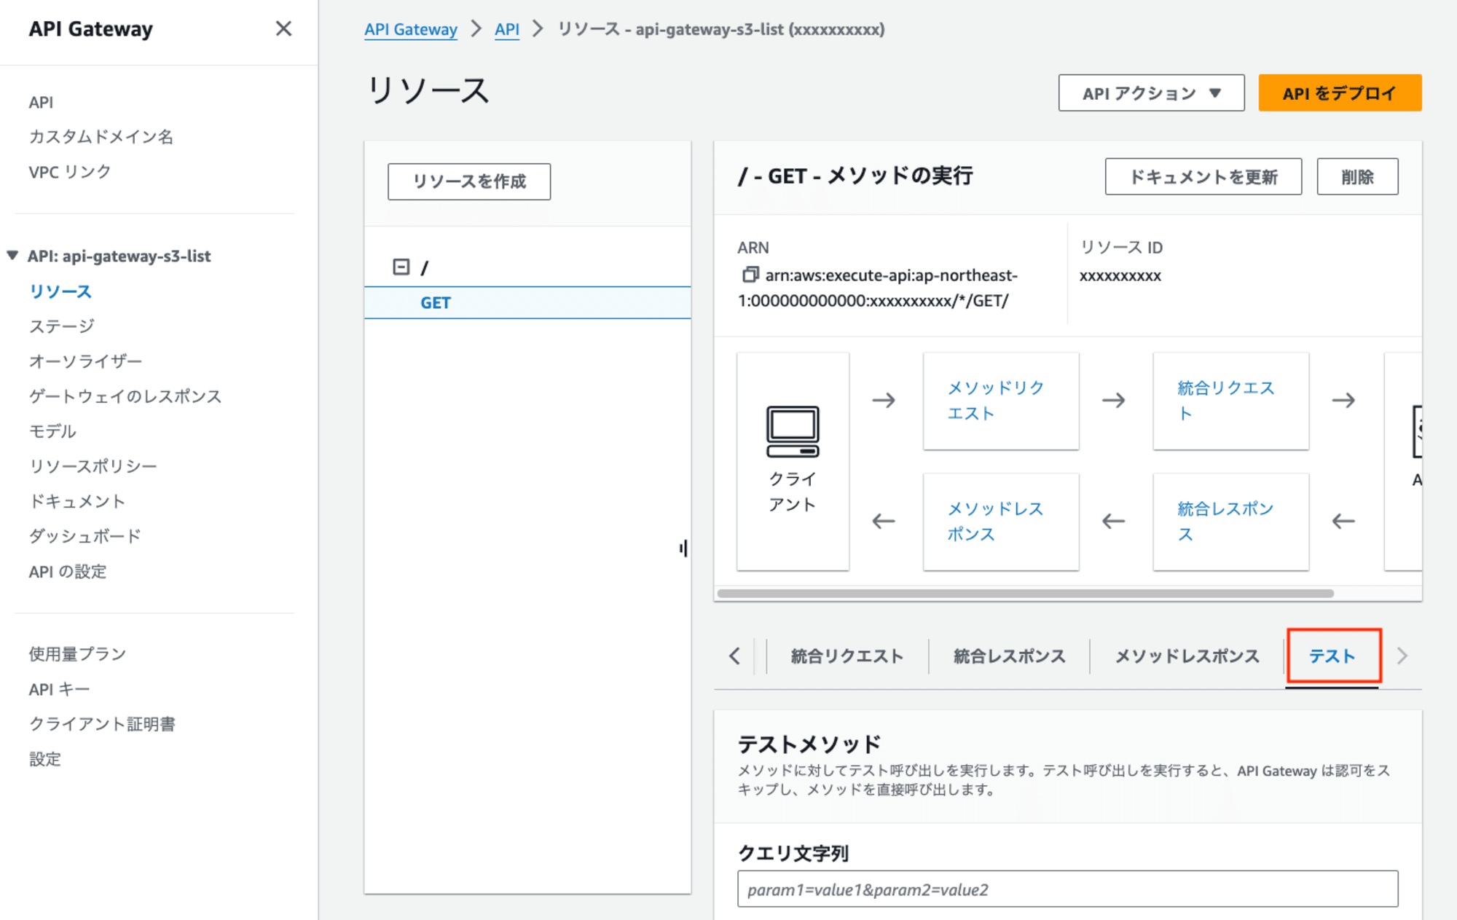
Task: Open 設定 in the sidebar
Action: click(44, 759)
